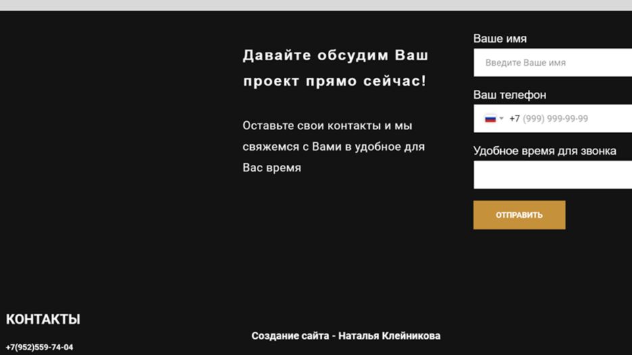Click the light gray bar above the form

[316, 5]
